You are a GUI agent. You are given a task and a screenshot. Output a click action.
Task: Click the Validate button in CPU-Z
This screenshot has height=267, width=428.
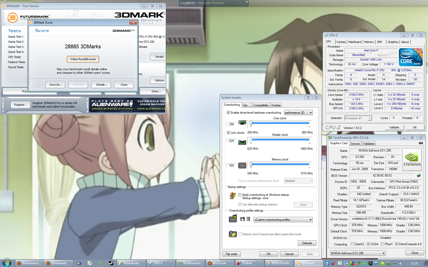(x=394, y=127)
